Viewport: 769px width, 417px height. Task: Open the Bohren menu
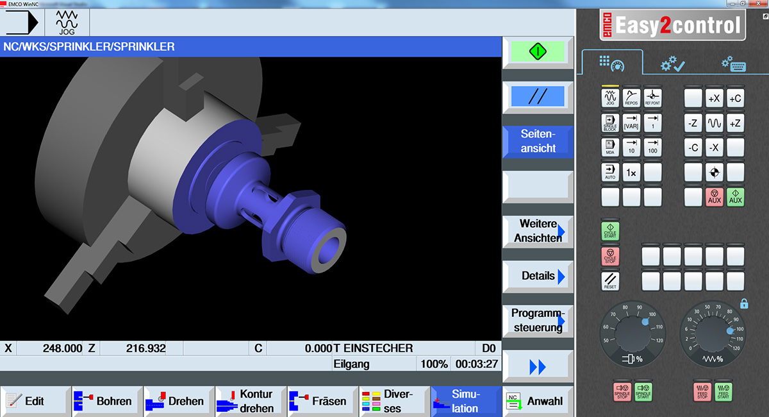point(107,402)
